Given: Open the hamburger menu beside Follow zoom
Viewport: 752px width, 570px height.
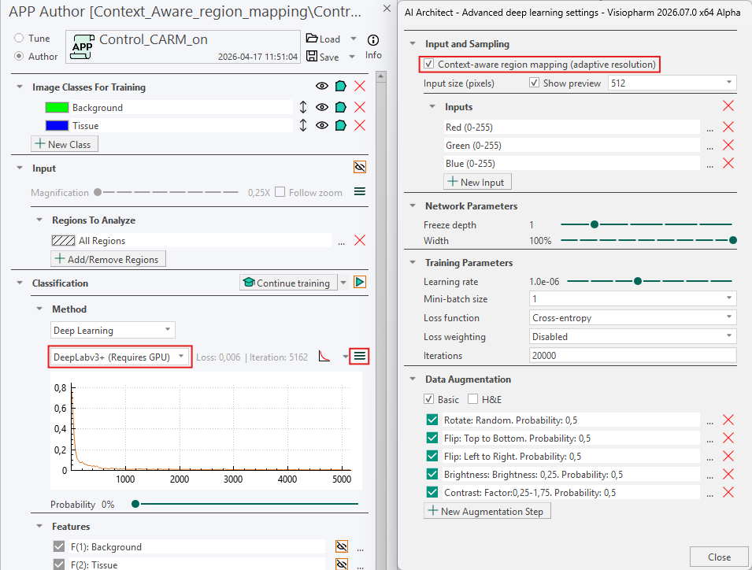Looking at the screenshot, I should click(x=359, y=191).
